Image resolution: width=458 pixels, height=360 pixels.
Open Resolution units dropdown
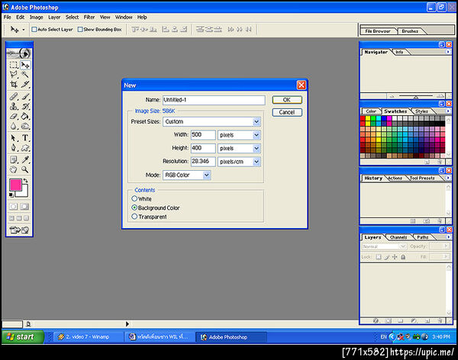pos(256,162)
